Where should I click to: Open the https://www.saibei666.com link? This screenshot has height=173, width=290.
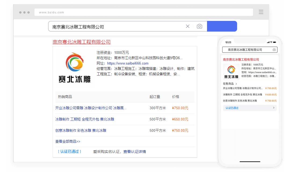click(x=128, y=63)
